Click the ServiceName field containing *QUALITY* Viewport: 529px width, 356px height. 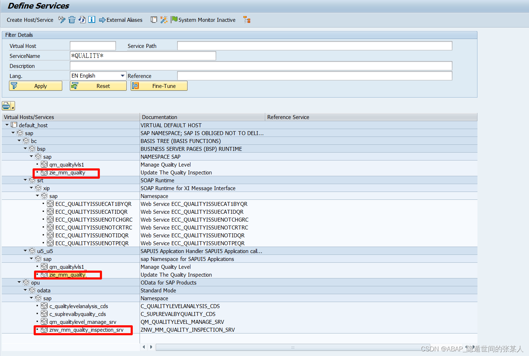point(143,56)
